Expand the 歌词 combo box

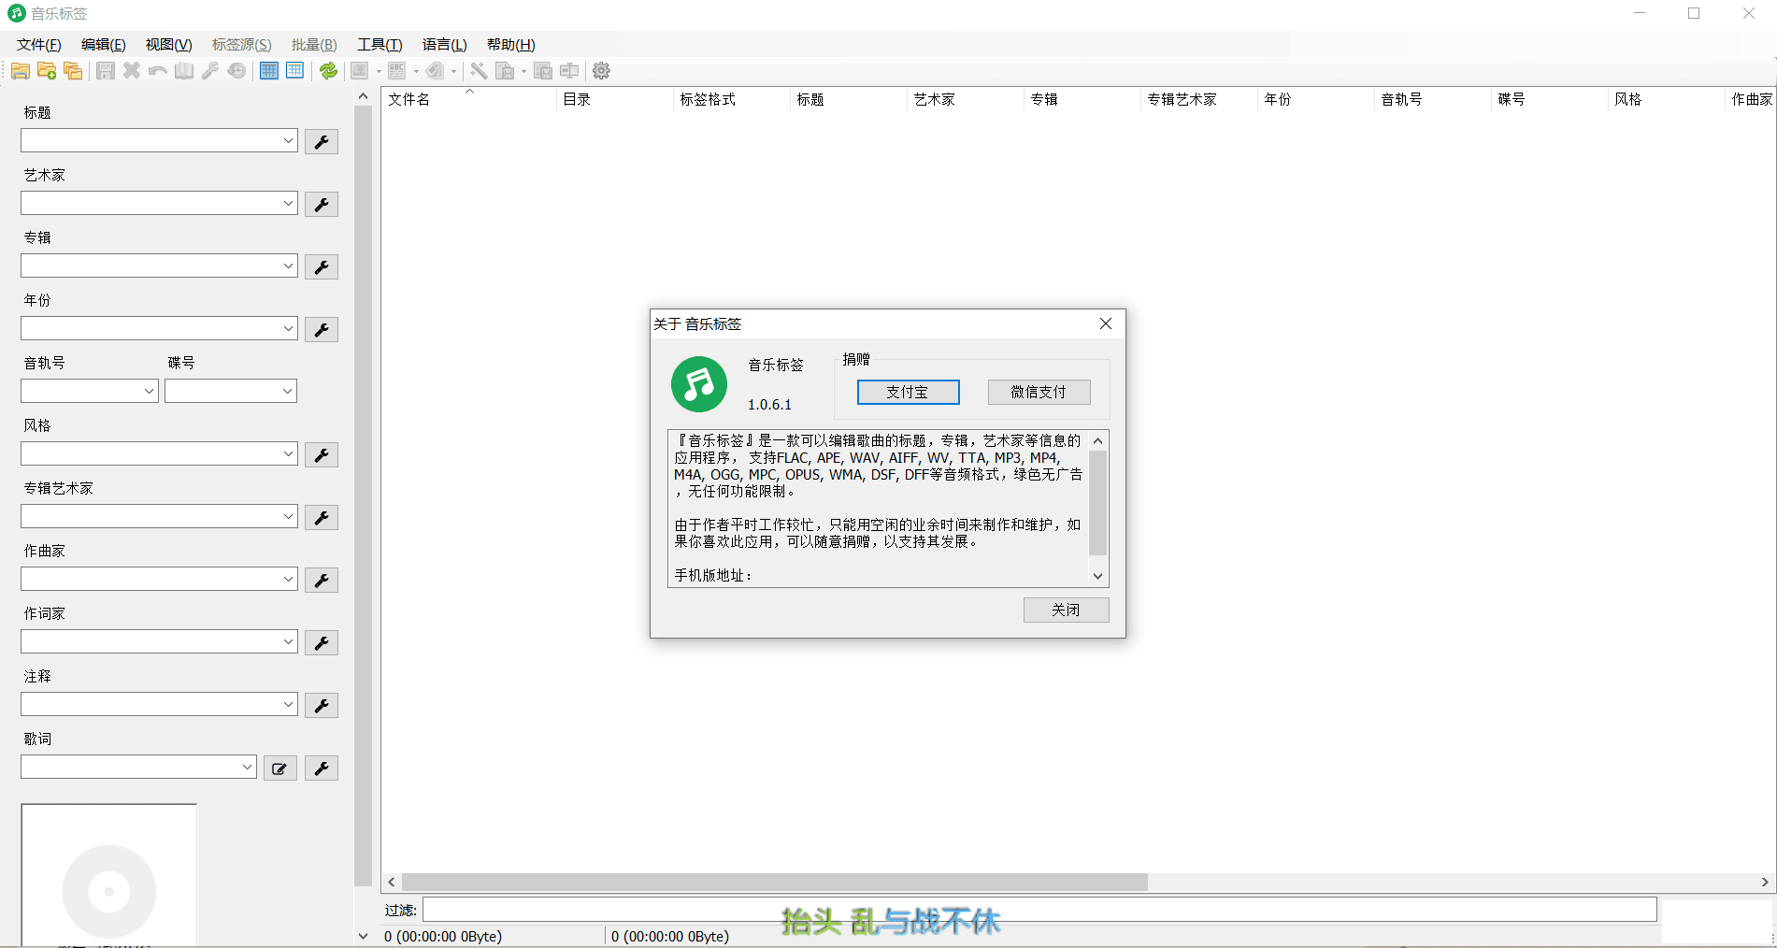pos(247,767)
